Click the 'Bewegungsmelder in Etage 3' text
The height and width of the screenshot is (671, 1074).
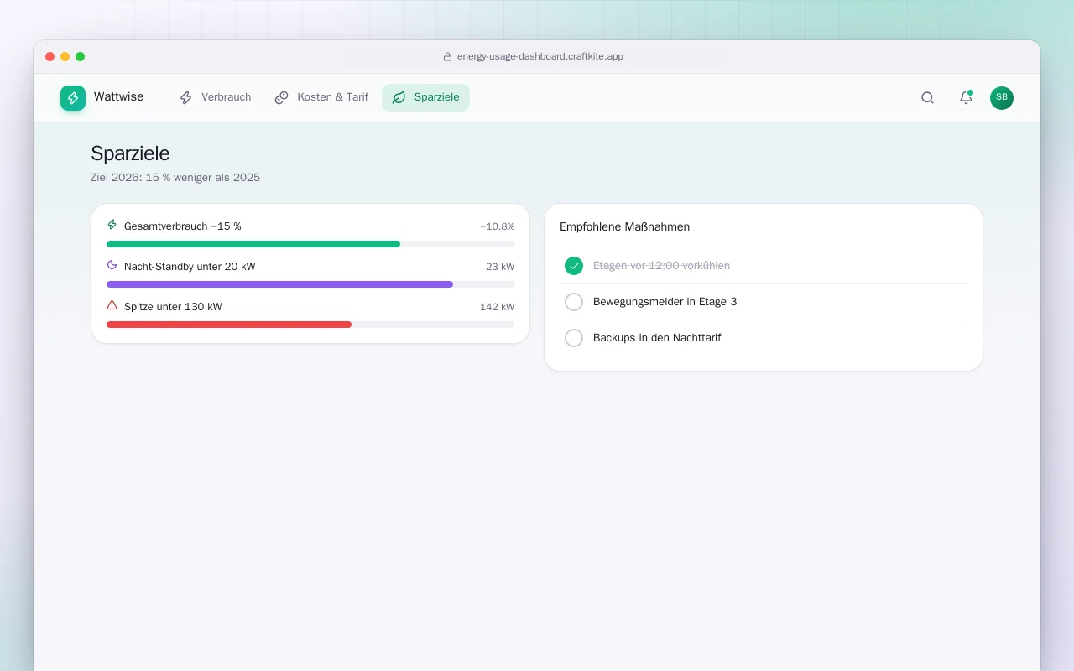(665, 302)
